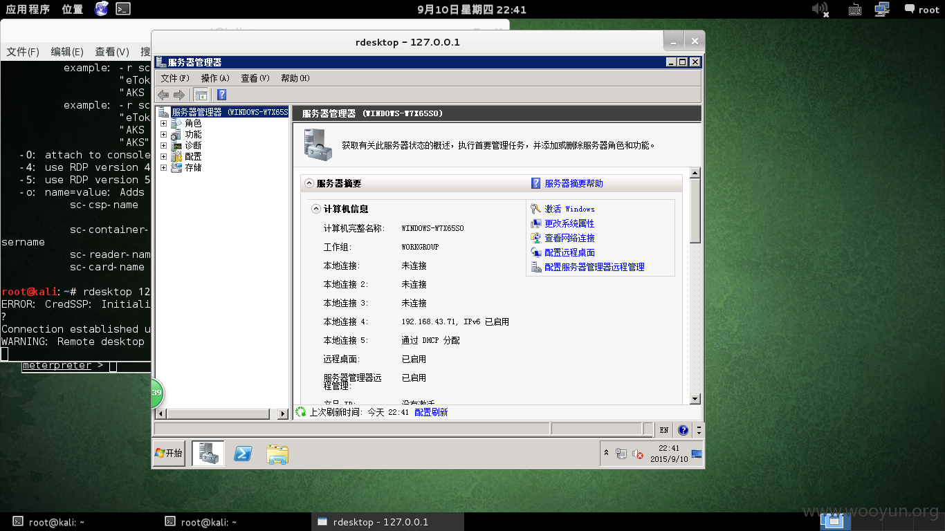Launch the Iceweasel browser icon in top bar

[x=102, y=9]
